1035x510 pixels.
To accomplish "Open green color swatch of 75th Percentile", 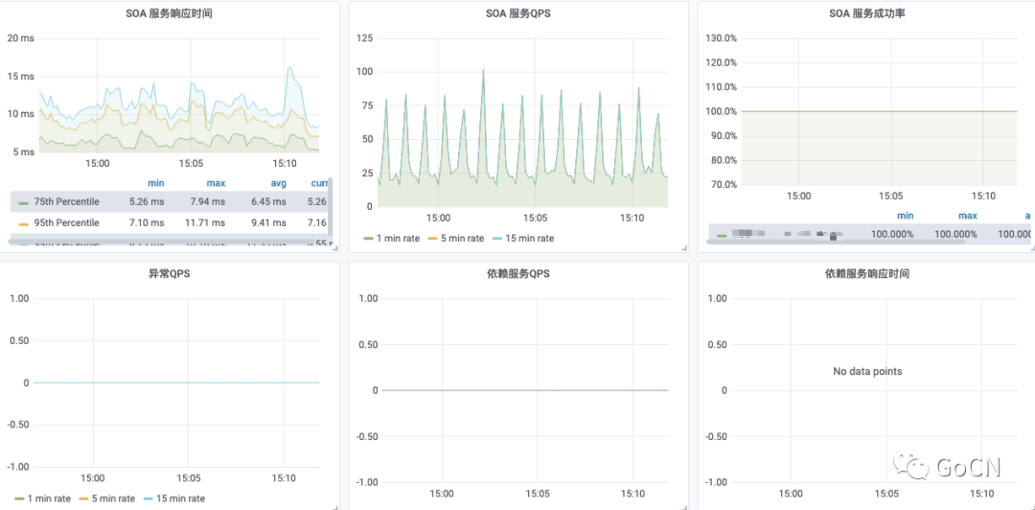I will point(24,203).
